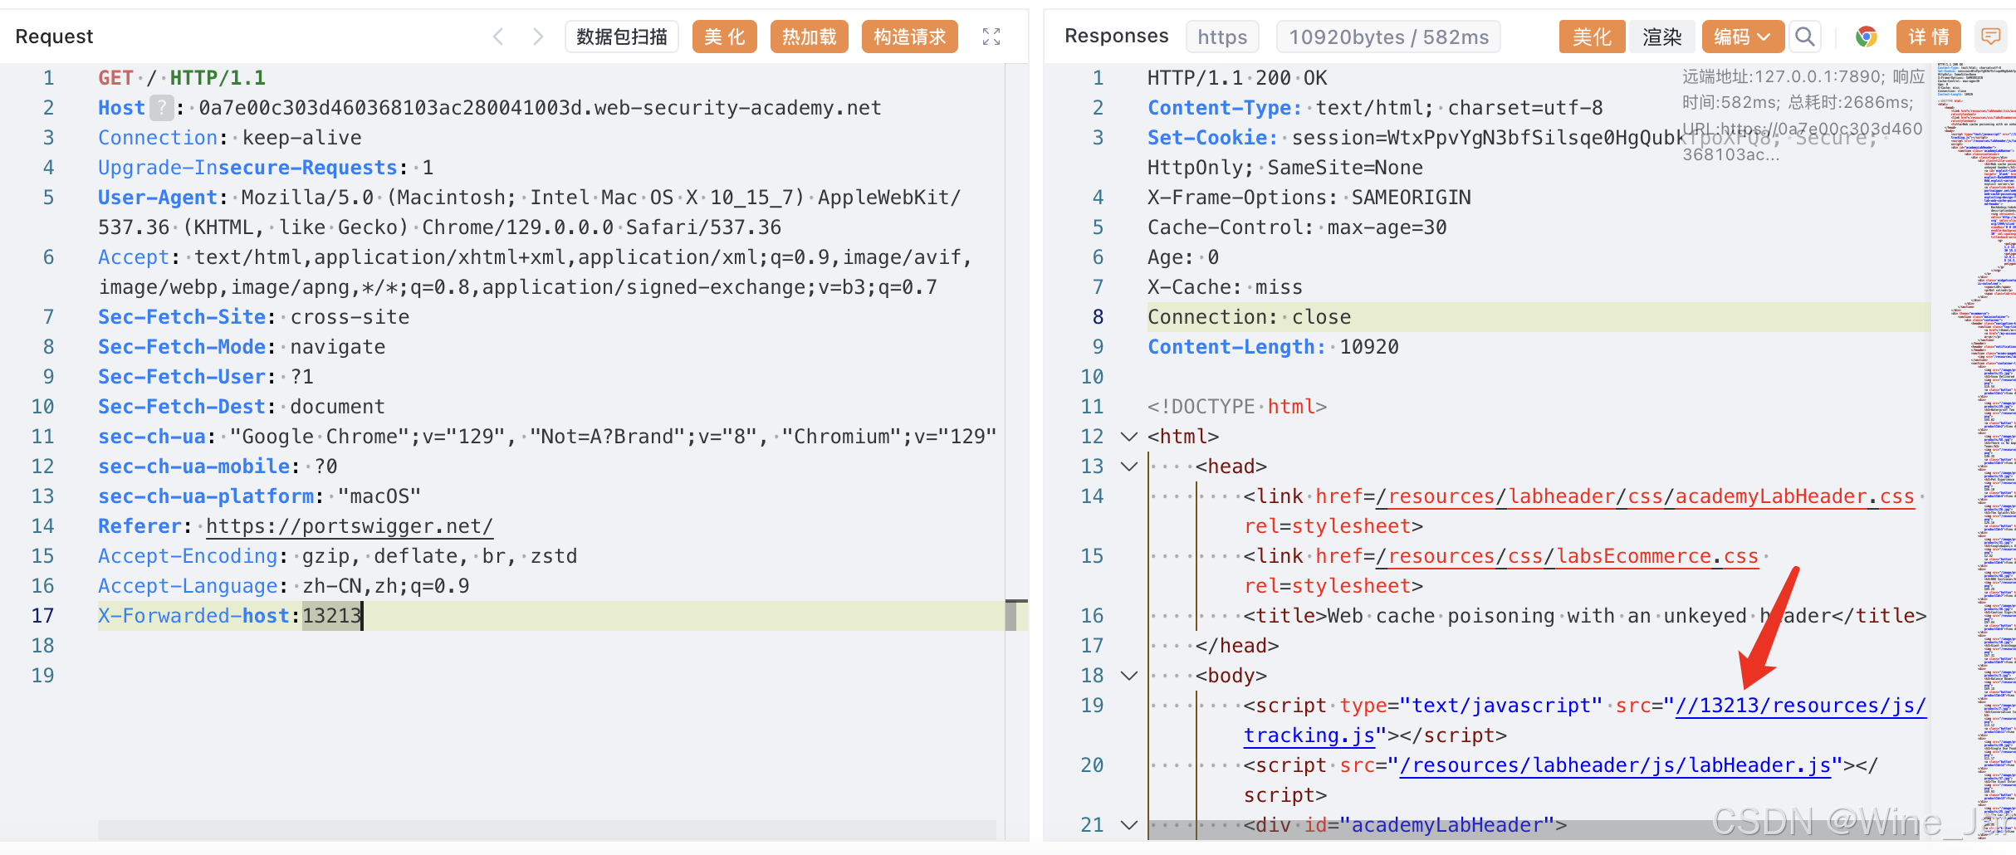Viewport: 2016px width, 855px height.
Task: Click the Accept-Language: zh-CN header
Action: point(284,586)
